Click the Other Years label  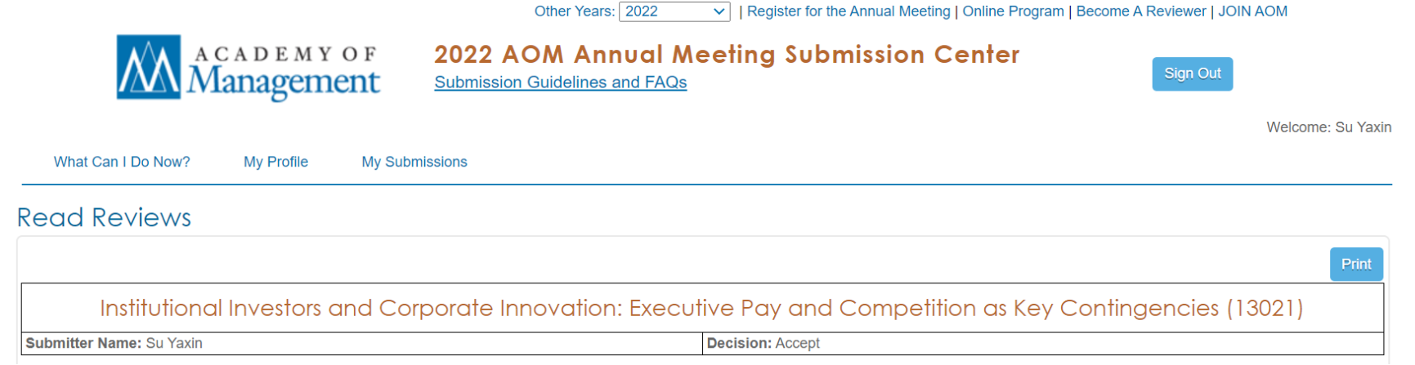point(574,11)
